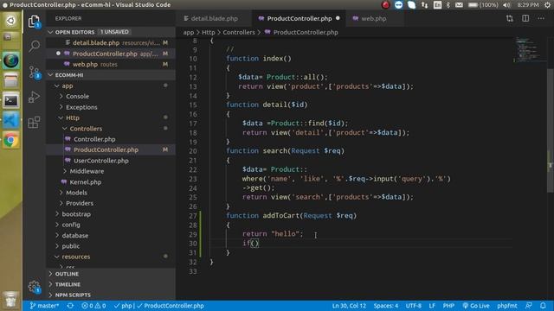Open notifications bell in status bar
Viewport: 554px width, 311px height.
pyautogui.click(x=543, y=306)
